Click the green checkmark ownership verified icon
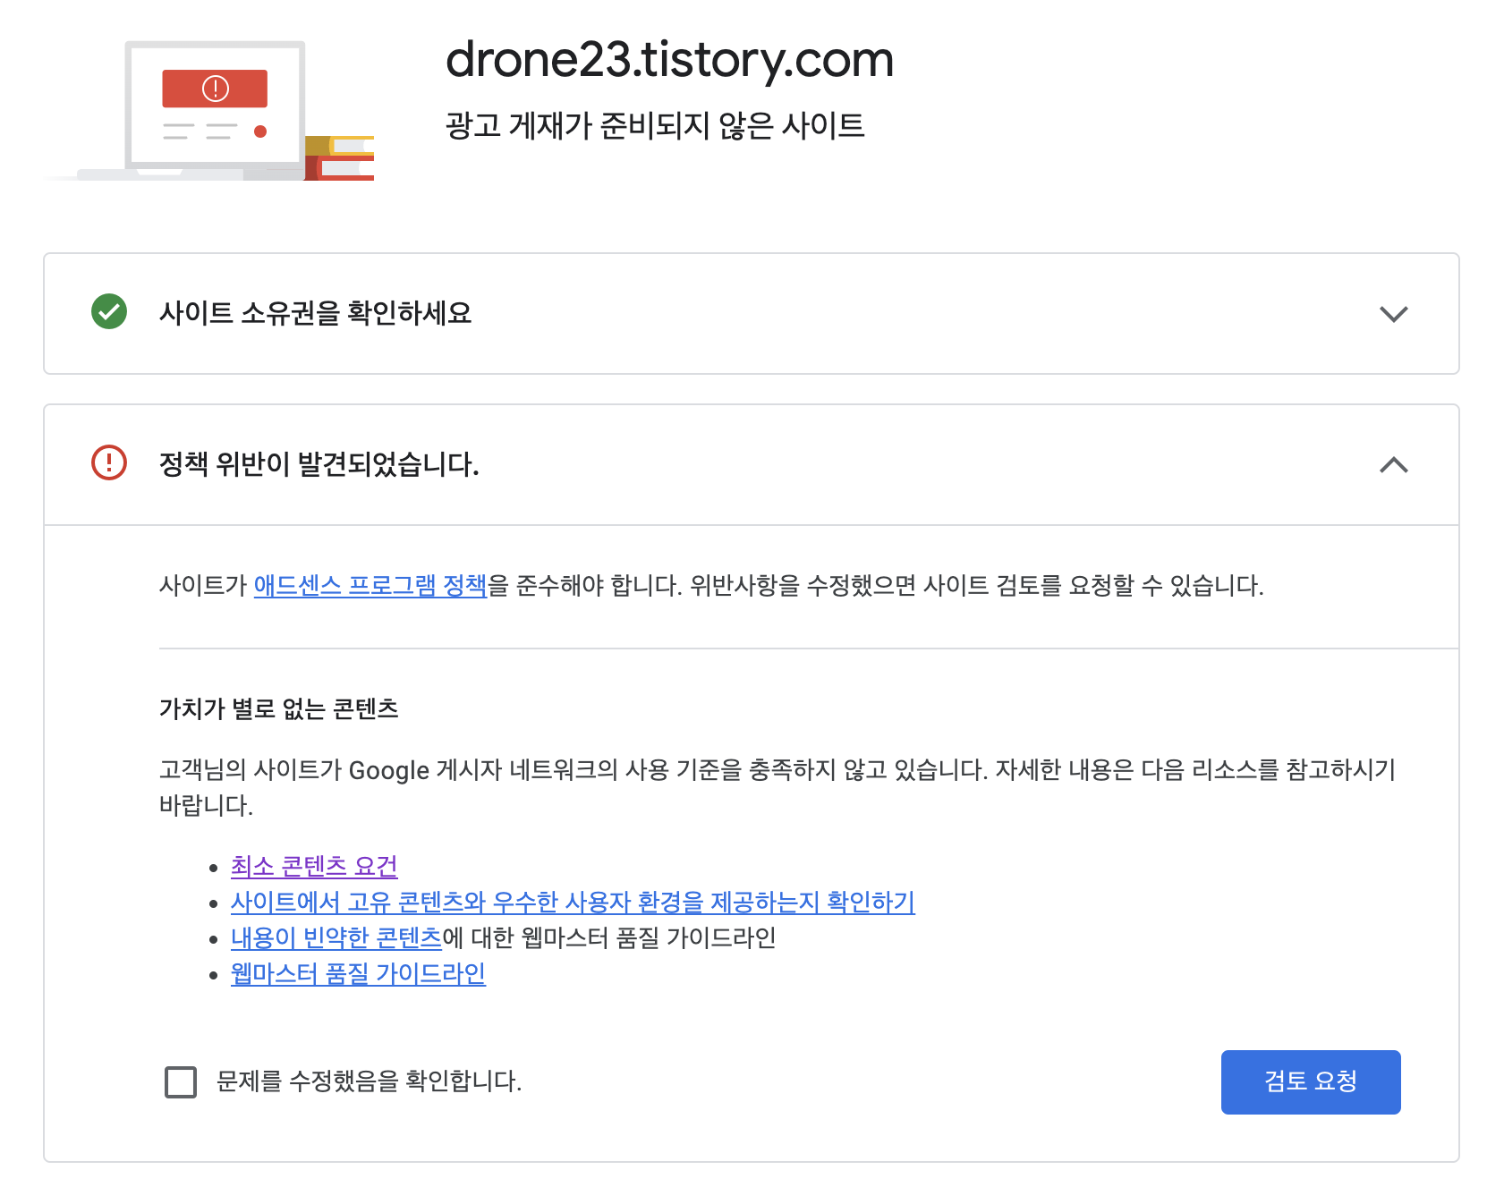 tap(109, 311)
